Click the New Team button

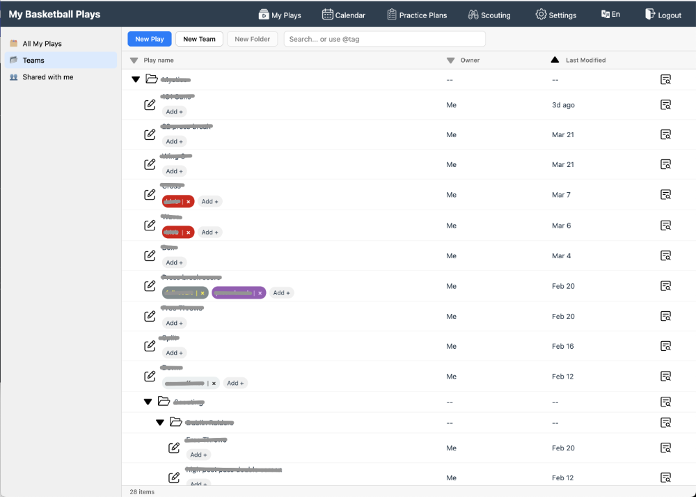(199, 40)
